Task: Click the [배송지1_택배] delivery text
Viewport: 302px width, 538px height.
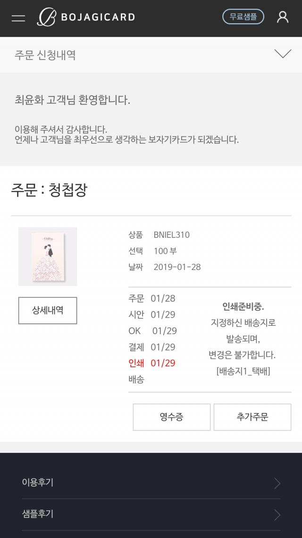Action: (243, 371)
